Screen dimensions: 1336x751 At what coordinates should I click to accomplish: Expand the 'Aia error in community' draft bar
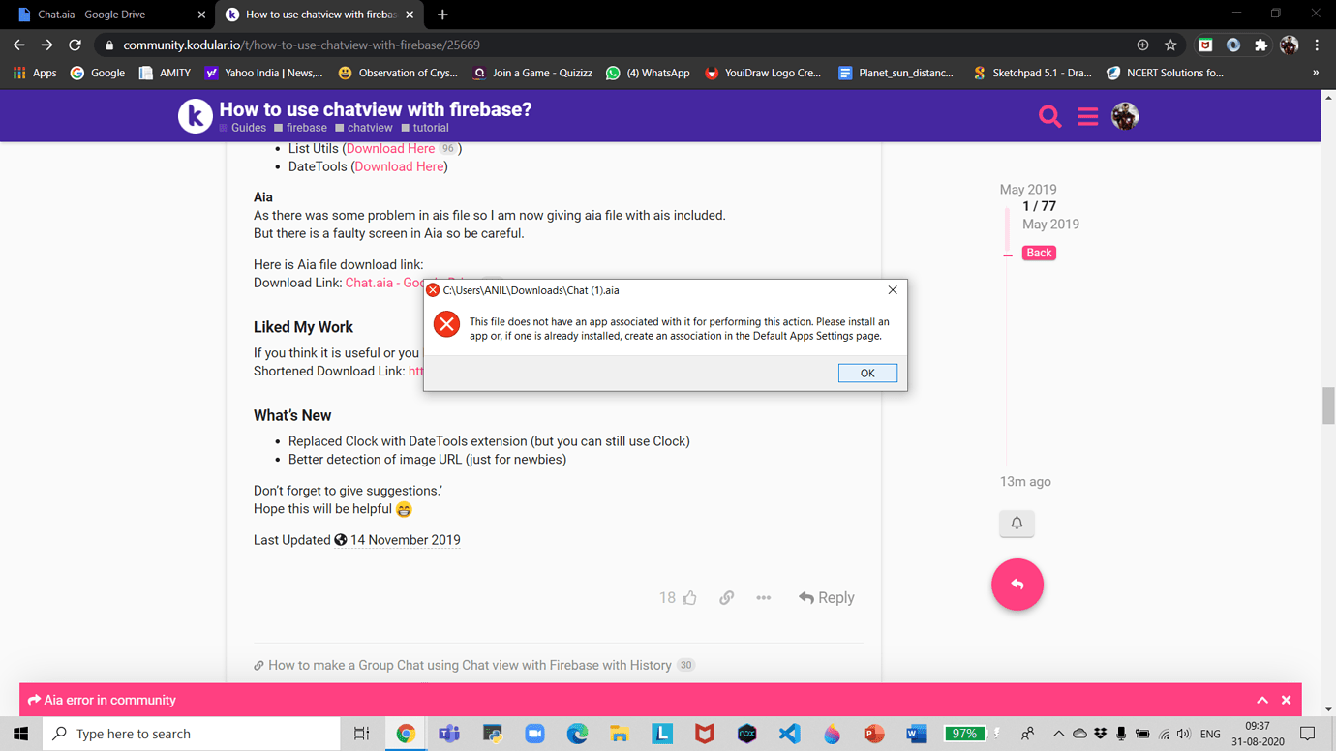pos(1262,700)
